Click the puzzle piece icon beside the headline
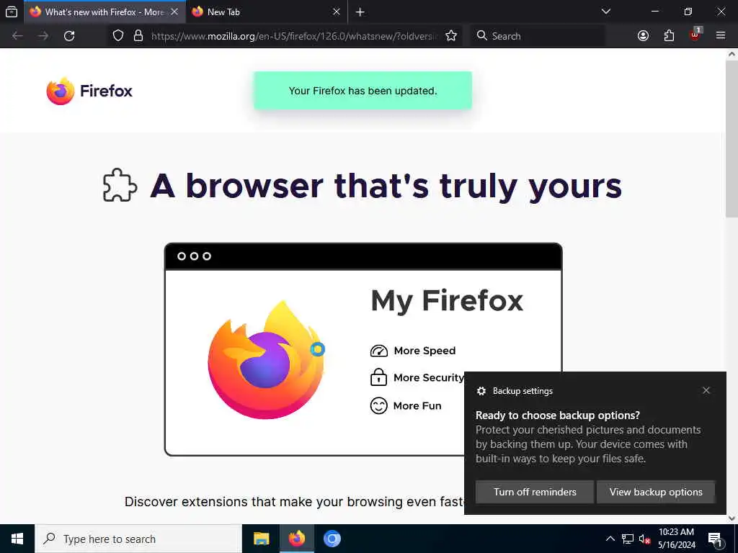Viewport: 738px width, 553px height. pos(120,185)
